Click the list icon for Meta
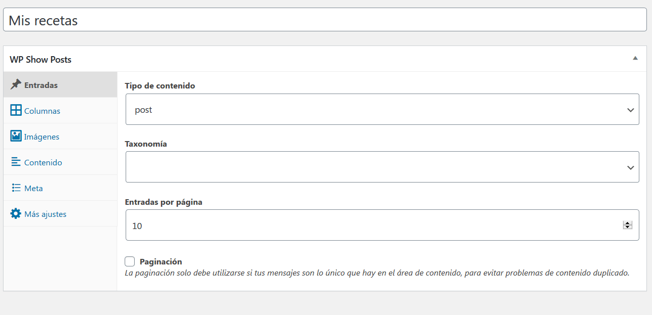 tap(16, 188)
